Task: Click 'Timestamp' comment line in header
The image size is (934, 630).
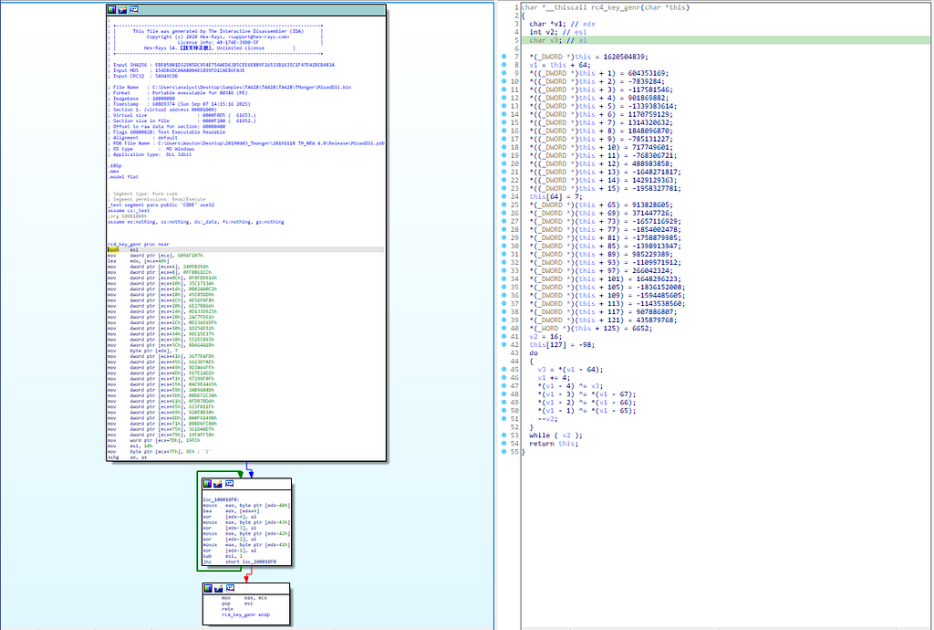Action: pyautogui.click(x=180, y=104)
